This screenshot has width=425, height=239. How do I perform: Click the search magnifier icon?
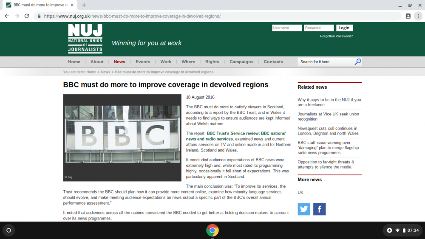click(x=358, y=62)
